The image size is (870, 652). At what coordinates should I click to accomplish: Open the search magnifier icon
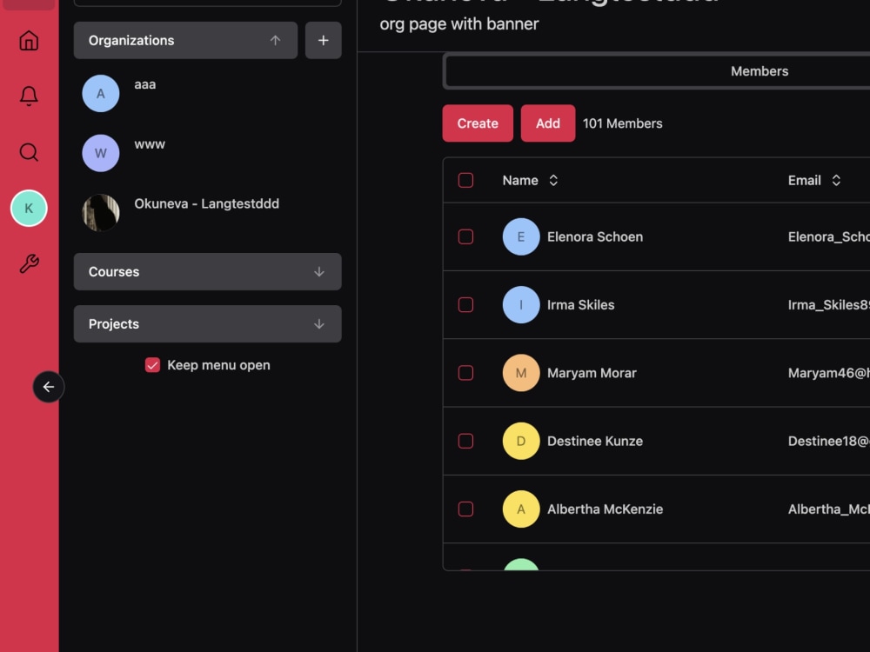click(29, 152)
